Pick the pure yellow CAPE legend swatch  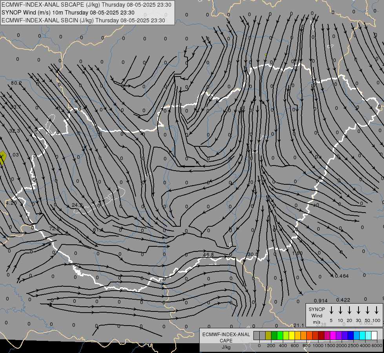click(292, 336)
